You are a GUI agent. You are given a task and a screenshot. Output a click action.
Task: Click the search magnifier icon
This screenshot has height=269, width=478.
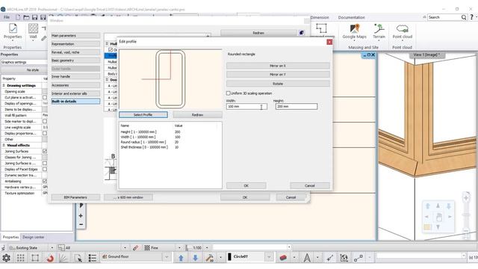pos(464,17)
